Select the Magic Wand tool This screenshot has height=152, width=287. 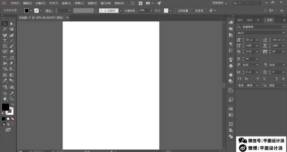(x=5, y=29)
